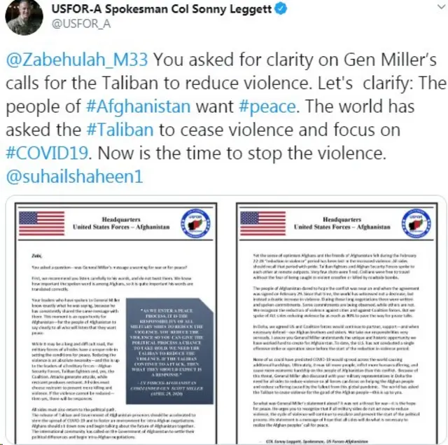Visit the @suhailshaheen1 mention
This screenshot has width=448, height=445.
click(74, 177)
